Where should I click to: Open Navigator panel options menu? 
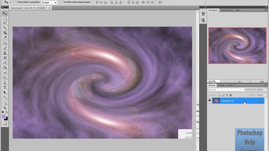click(x=266, y=10)
